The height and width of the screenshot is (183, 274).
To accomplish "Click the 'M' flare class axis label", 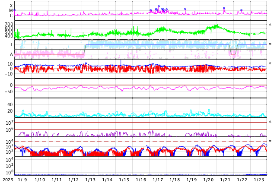I will tap(11, 11).
